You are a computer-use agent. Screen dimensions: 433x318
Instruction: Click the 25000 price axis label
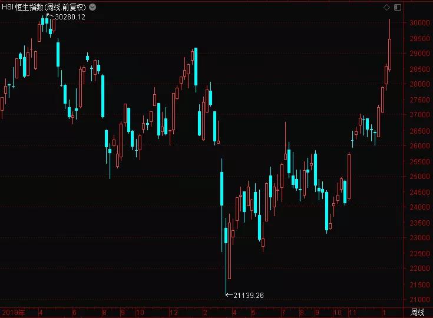click(x=419, y=177)
